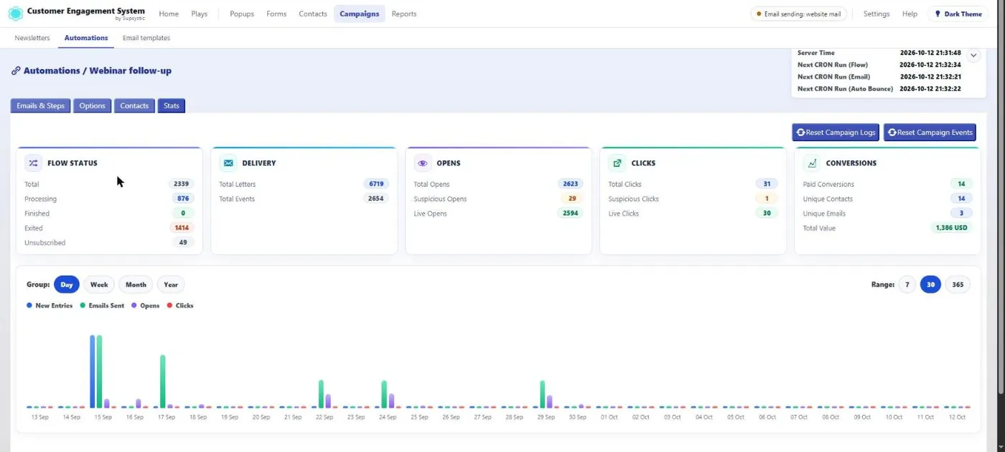Click Total Opens value 2623

tap(571, 184)
